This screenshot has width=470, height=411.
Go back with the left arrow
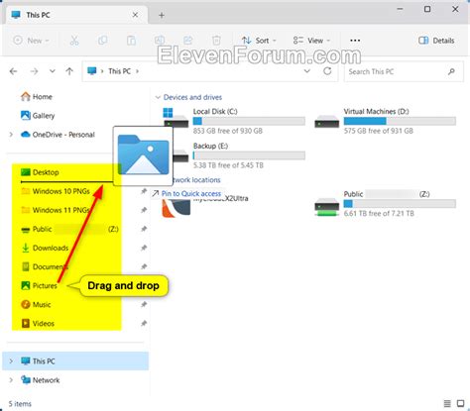tap(13, 71)
